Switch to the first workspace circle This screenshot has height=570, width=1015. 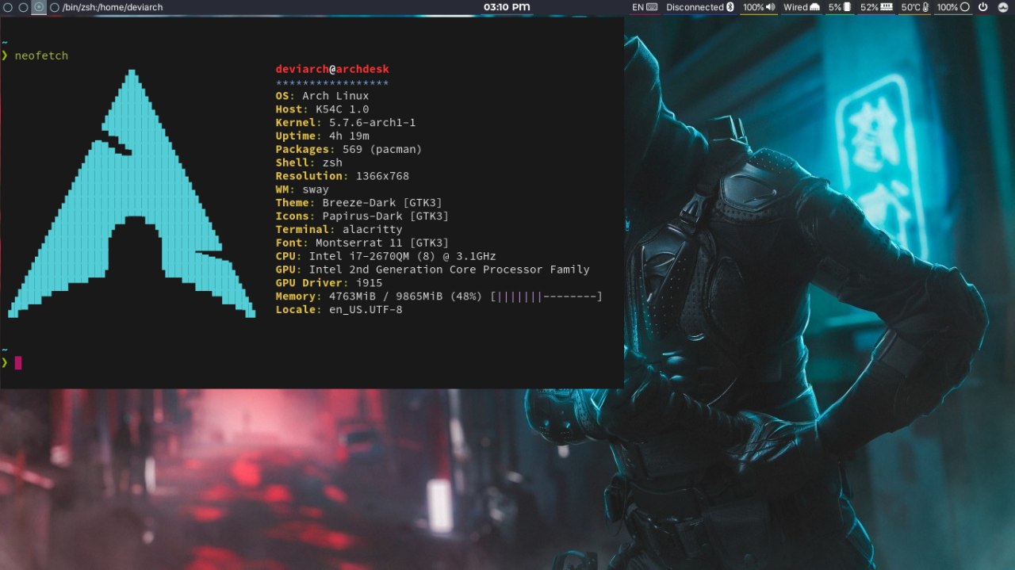pyautogui.click(x=7, y=7)
